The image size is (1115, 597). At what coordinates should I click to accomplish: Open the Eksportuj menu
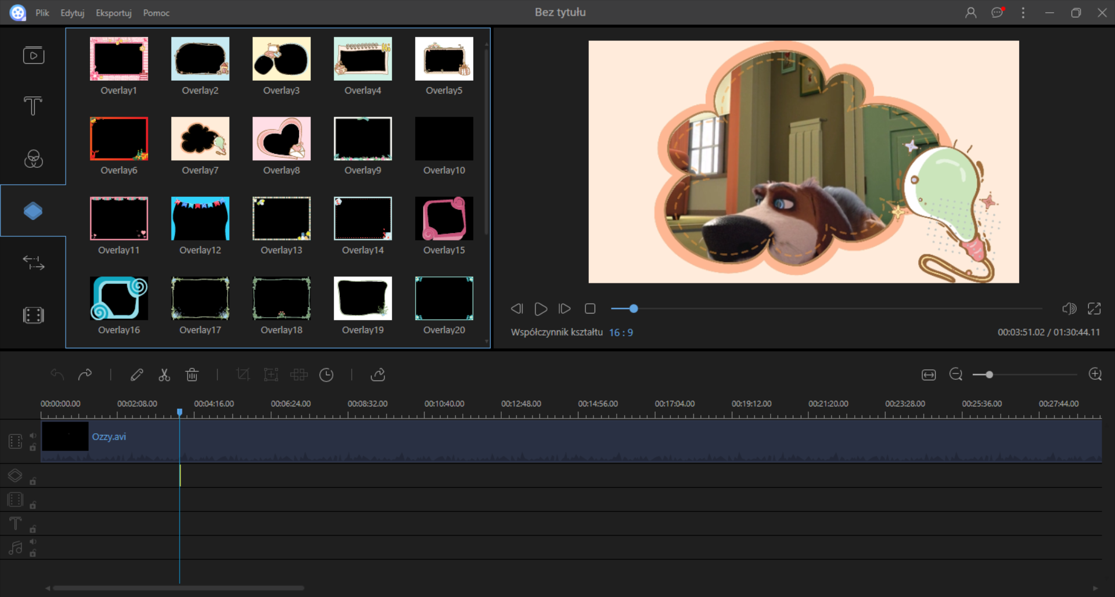pyautogui.click(x=114, y=13)
